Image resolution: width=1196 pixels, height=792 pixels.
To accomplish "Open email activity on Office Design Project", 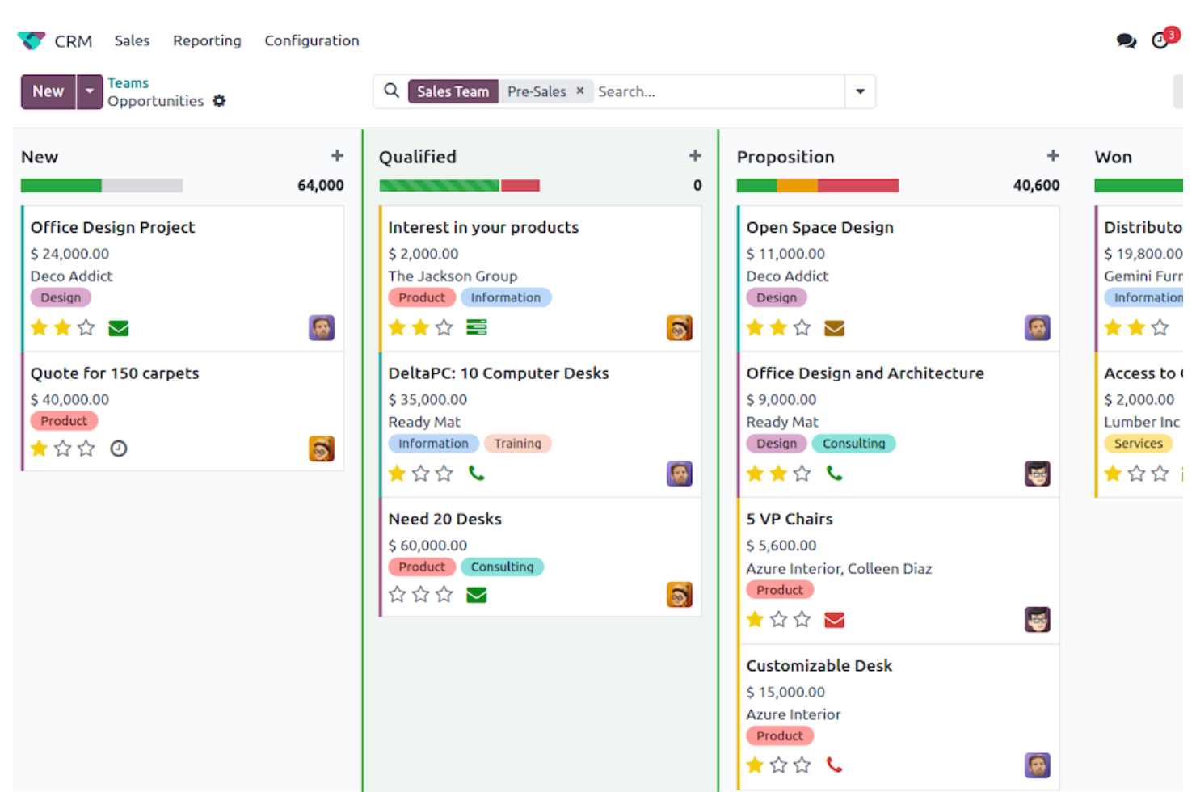I will pyautogui.click(x=119, y=328).
